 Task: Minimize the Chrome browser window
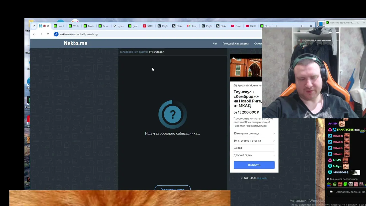click(x=293, y=26)
